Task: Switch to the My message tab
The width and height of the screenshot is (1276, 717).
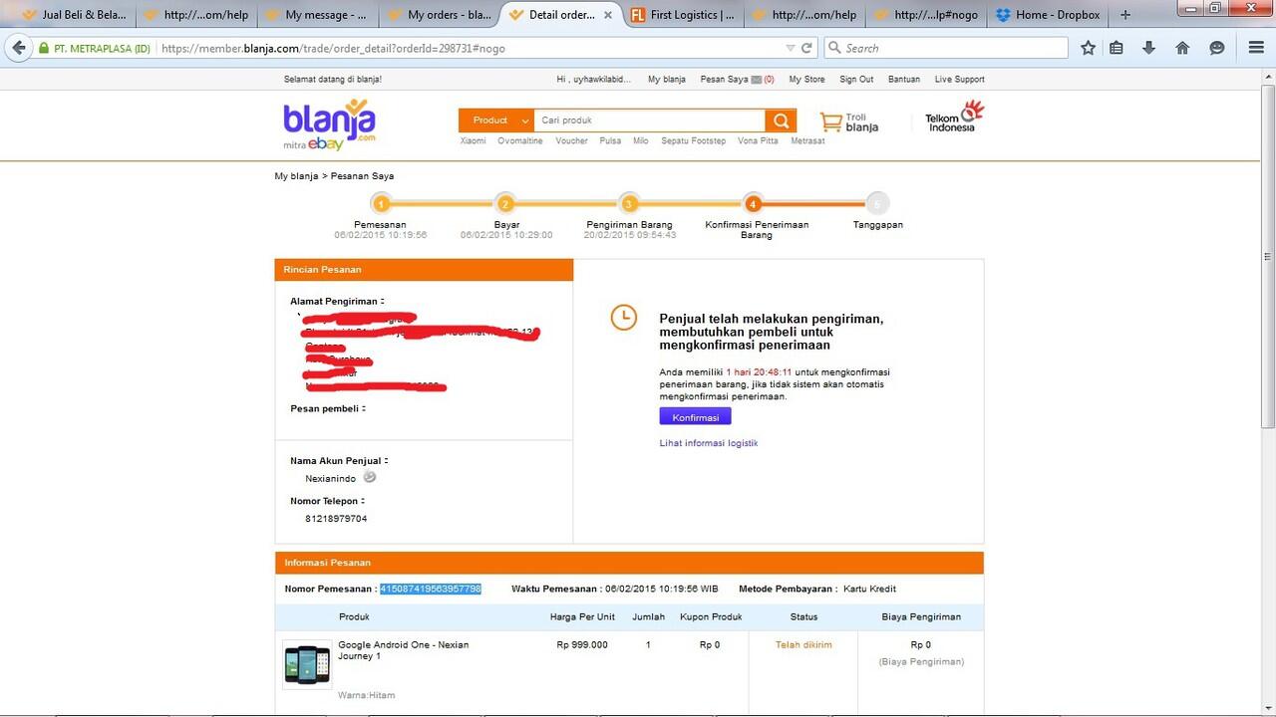Action: [319, 15]
